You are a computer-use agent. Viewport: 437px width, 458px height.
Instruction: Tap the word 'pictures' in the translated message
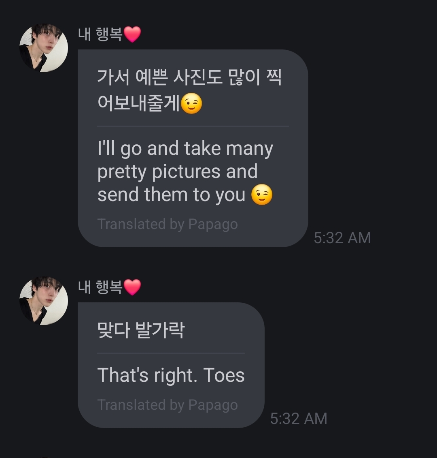tap(186, 171)
